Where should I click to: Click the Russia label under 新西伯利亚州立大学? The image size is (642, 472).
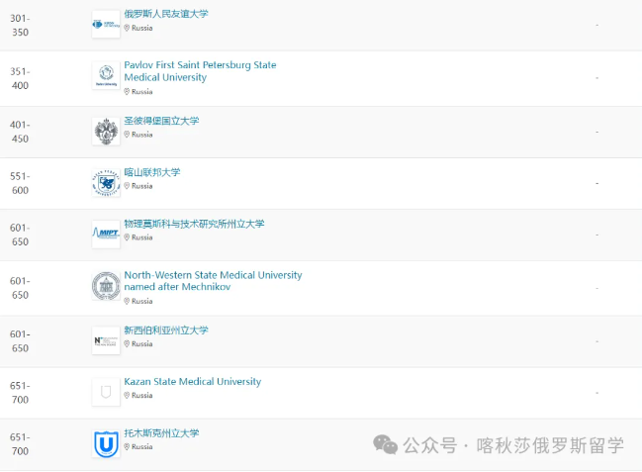tap(142, 343)
